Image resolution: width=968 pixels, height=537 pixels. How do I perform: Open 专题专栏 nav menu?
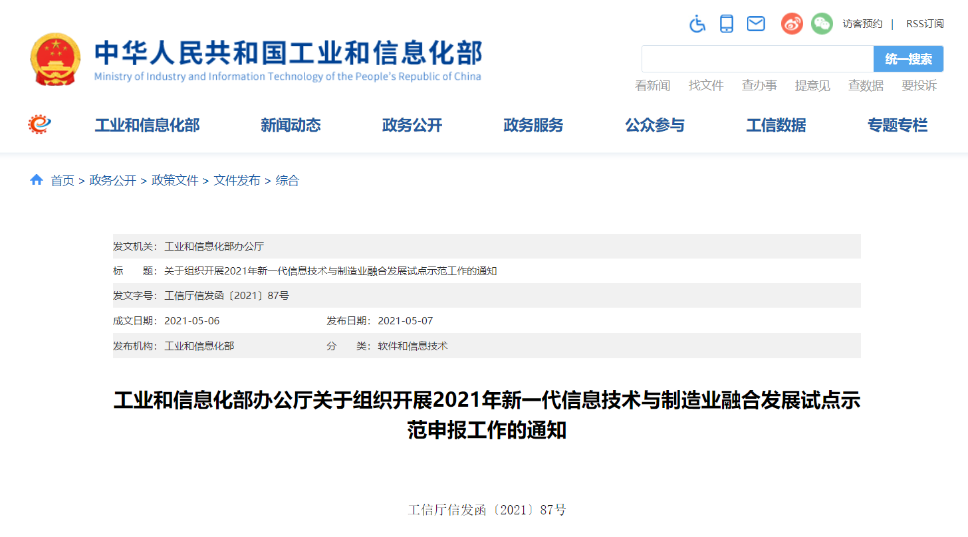point(898,125)
